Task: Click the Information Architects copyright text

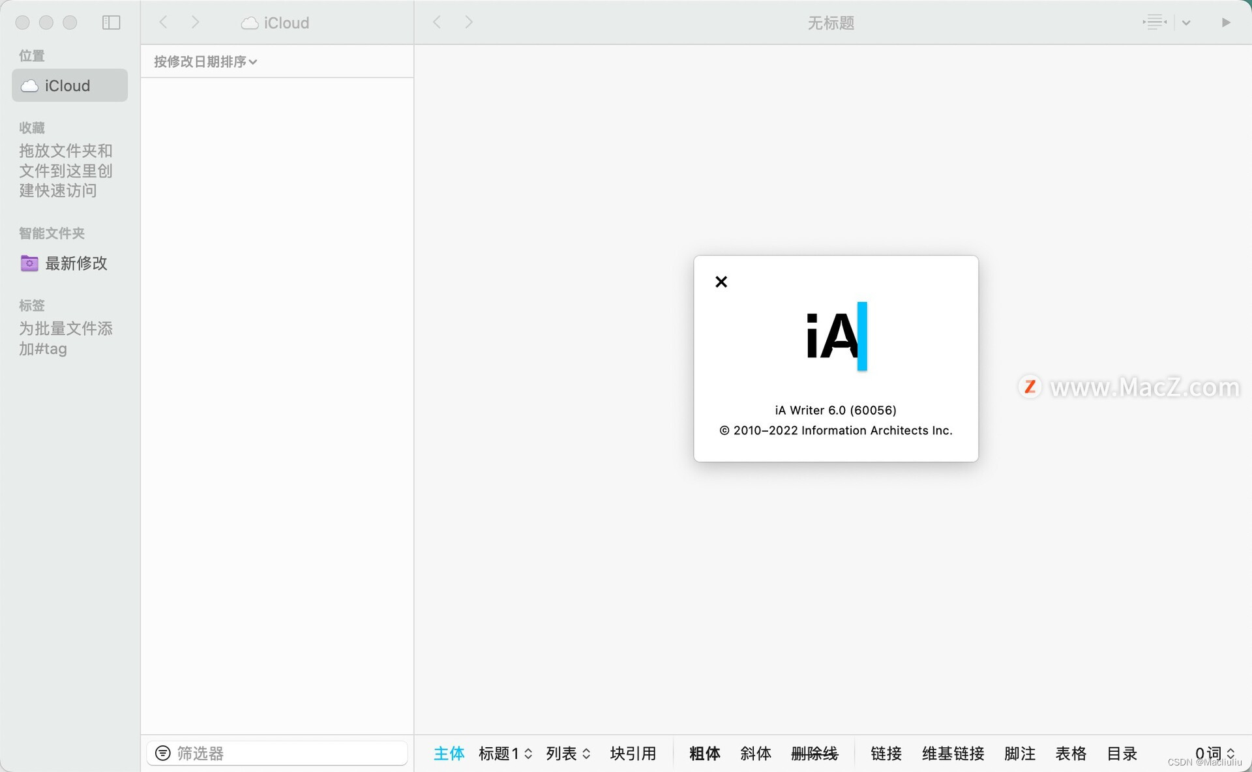Action: (836, 430)
